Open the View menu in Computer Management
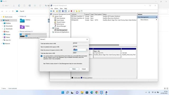Image resolution: width=169 pixels, height=95 pixels. [61, 8]
